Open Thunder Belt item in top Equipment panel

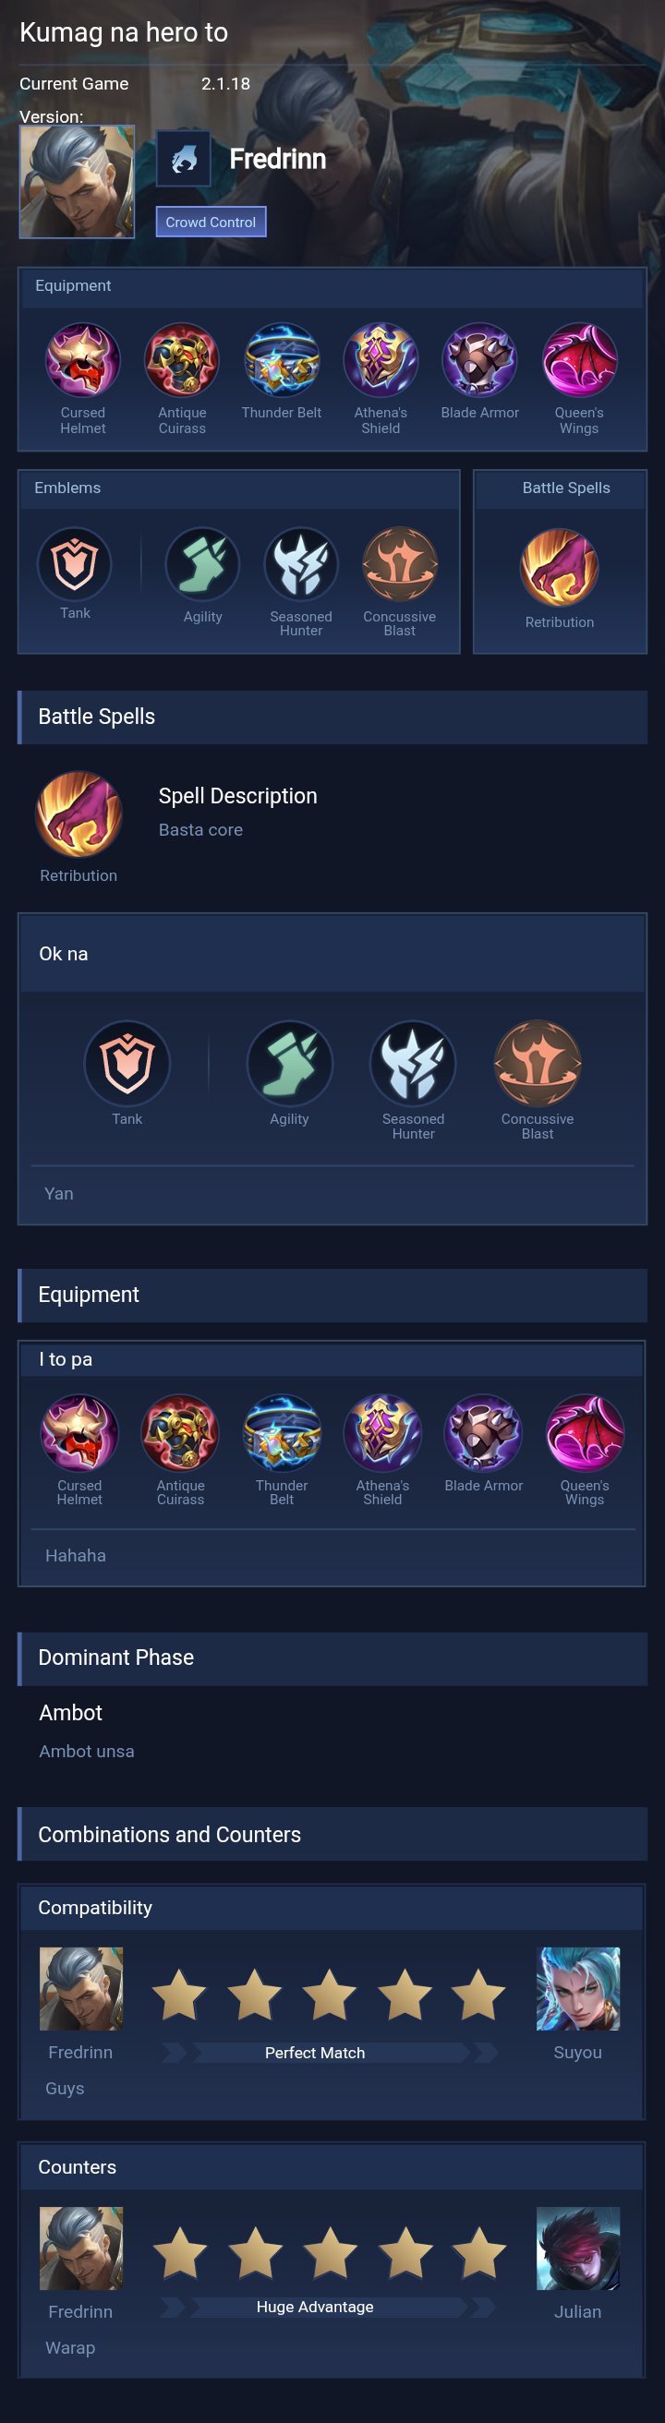click(281, 359)
